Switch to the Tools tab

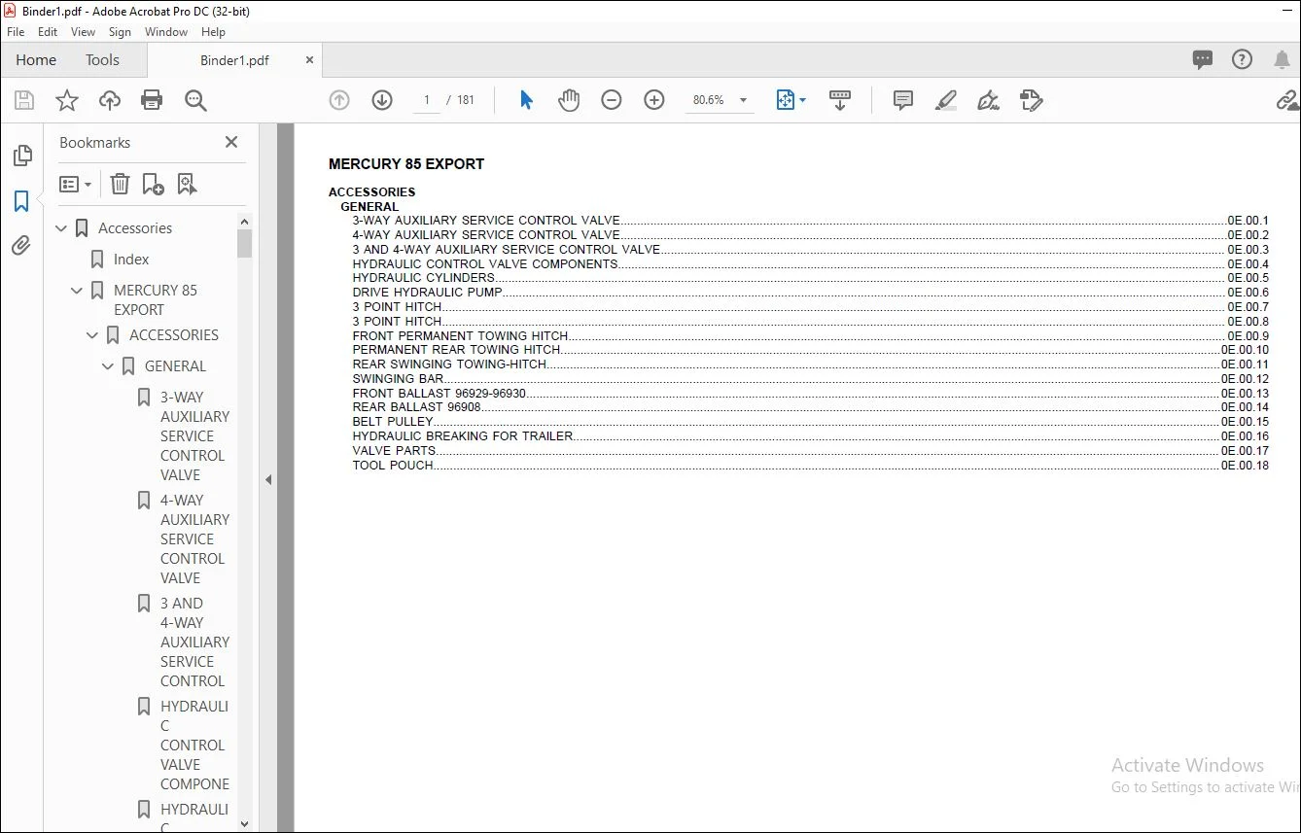point(102,60)
